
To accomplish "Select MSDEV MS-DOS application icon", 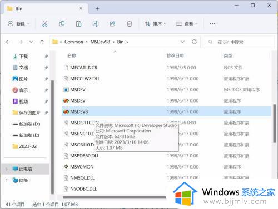I will [x=66, y=90].
